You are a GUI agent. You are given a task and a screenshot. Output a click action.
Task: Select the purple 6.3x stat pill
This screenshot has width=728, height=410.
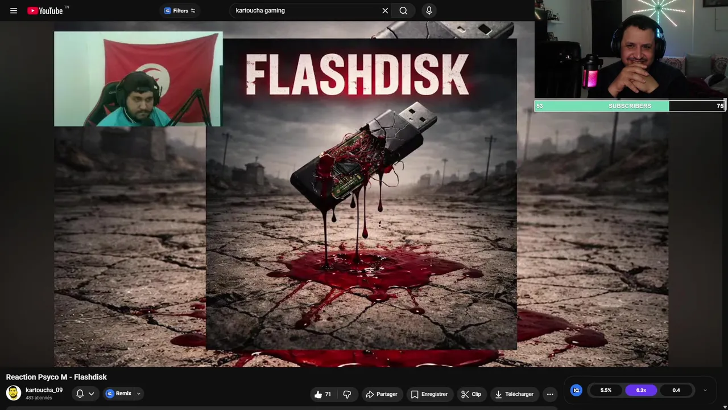[x=641, y=390]
